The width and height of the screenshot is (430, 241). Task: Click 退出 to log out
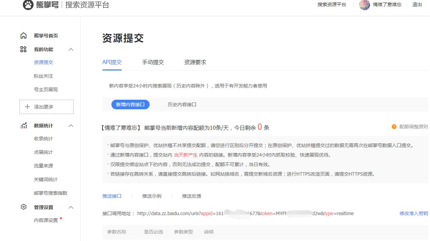[x=417, y=4]
